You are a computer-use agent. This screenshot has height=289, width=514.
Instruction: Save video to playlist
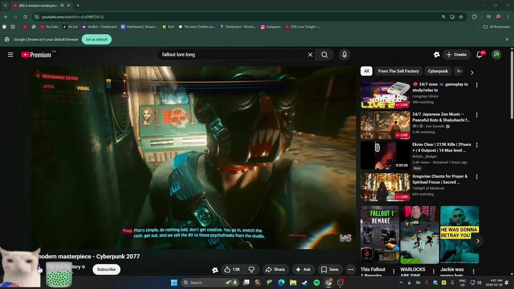tap(329, 269)
